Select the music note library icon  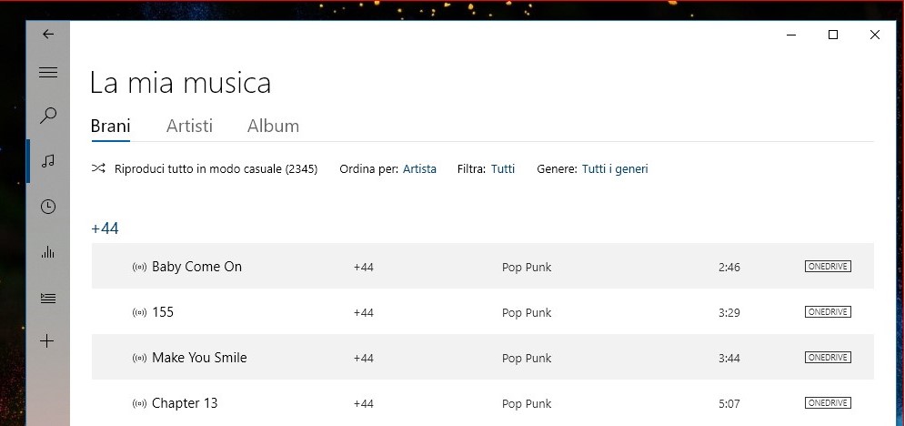tap(48, 160)
